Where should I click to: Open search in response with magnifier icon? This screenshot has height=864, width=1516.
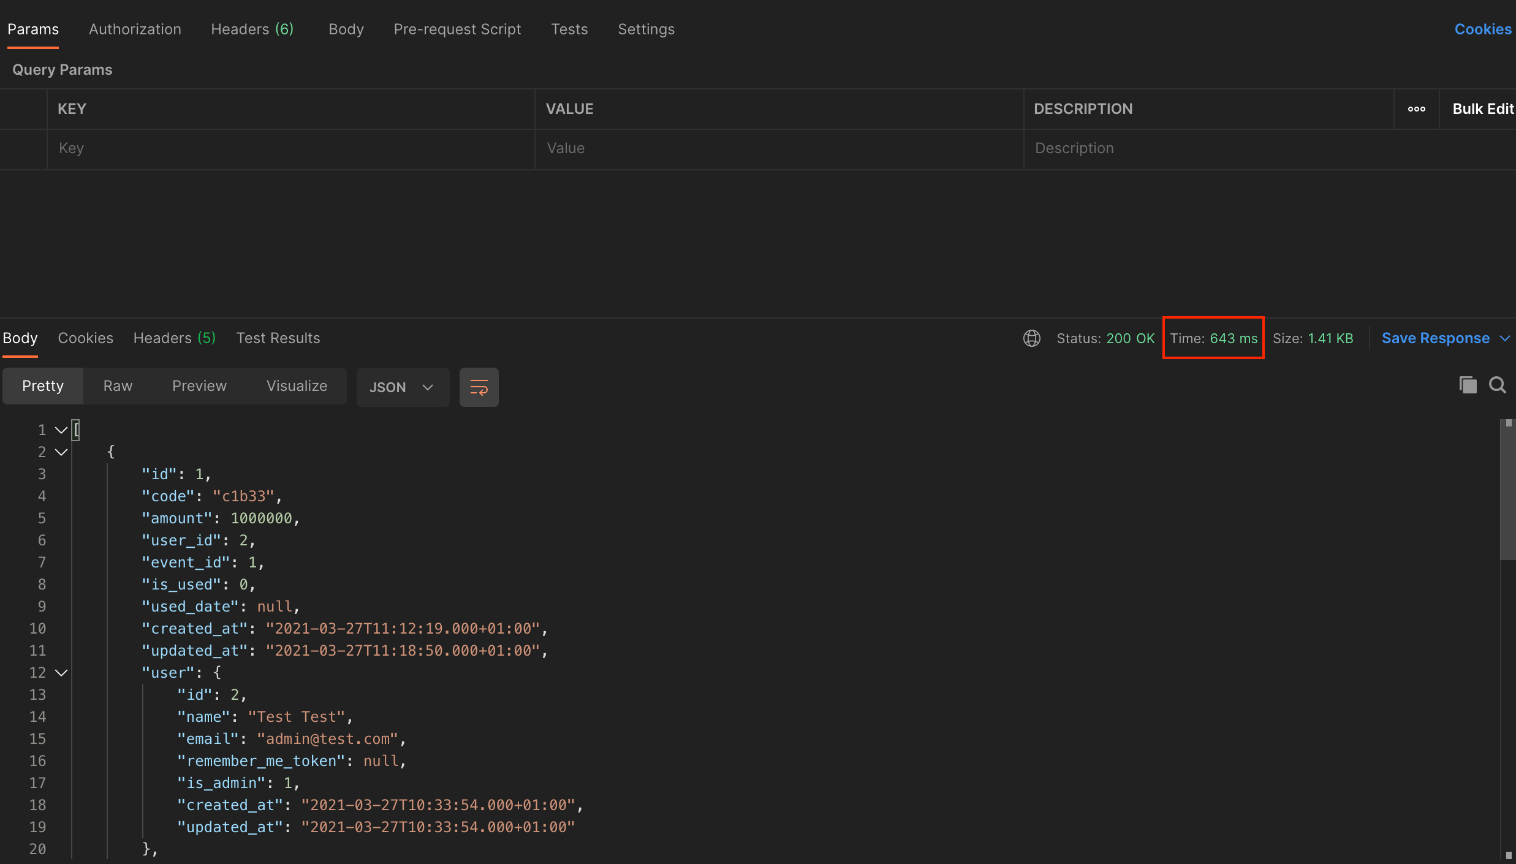pos(1498,385)
